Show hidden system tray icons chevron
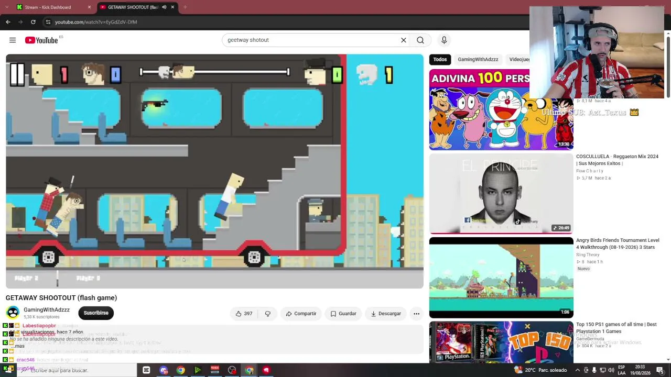 pyautogui.click(x=577, y=370)
